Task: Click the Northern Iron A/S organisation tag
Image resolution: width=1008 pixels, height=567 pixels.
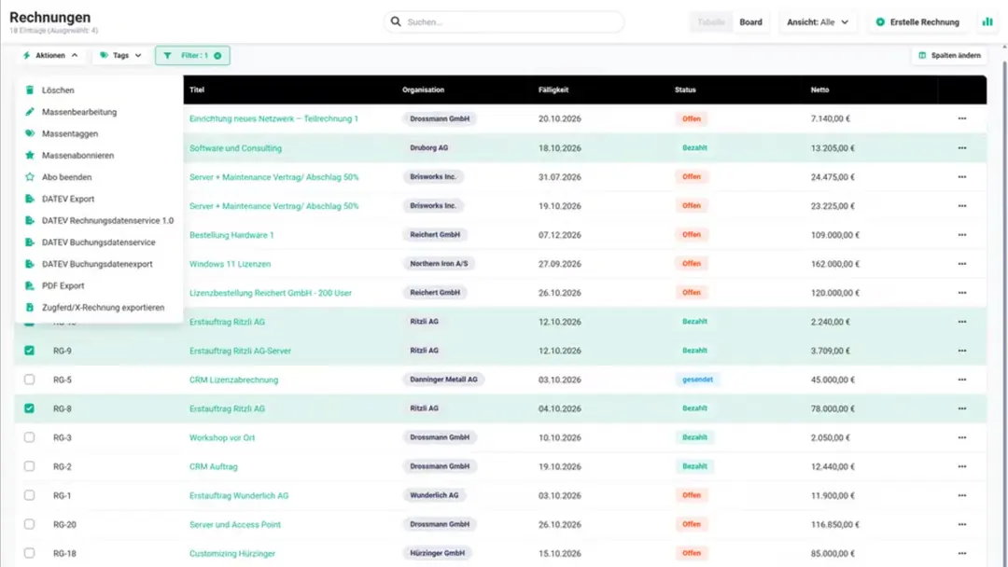Action: tap(439, 264)
